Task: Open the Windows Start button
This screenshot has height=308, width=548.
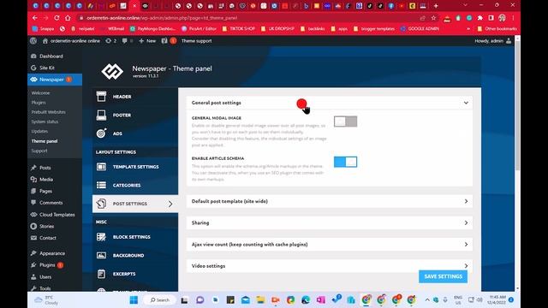Action: (134, 300)
